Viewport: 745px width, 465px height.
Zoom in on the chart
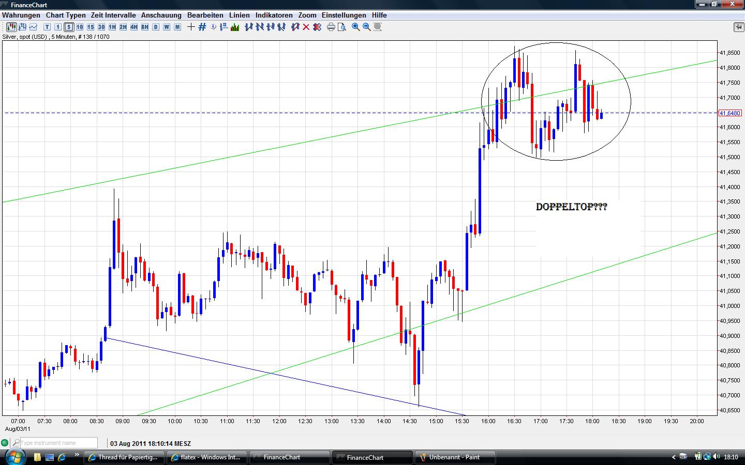pos(356,27)
